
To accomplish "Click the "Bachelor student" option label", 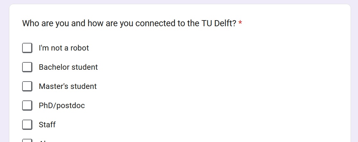I will 68,67.
